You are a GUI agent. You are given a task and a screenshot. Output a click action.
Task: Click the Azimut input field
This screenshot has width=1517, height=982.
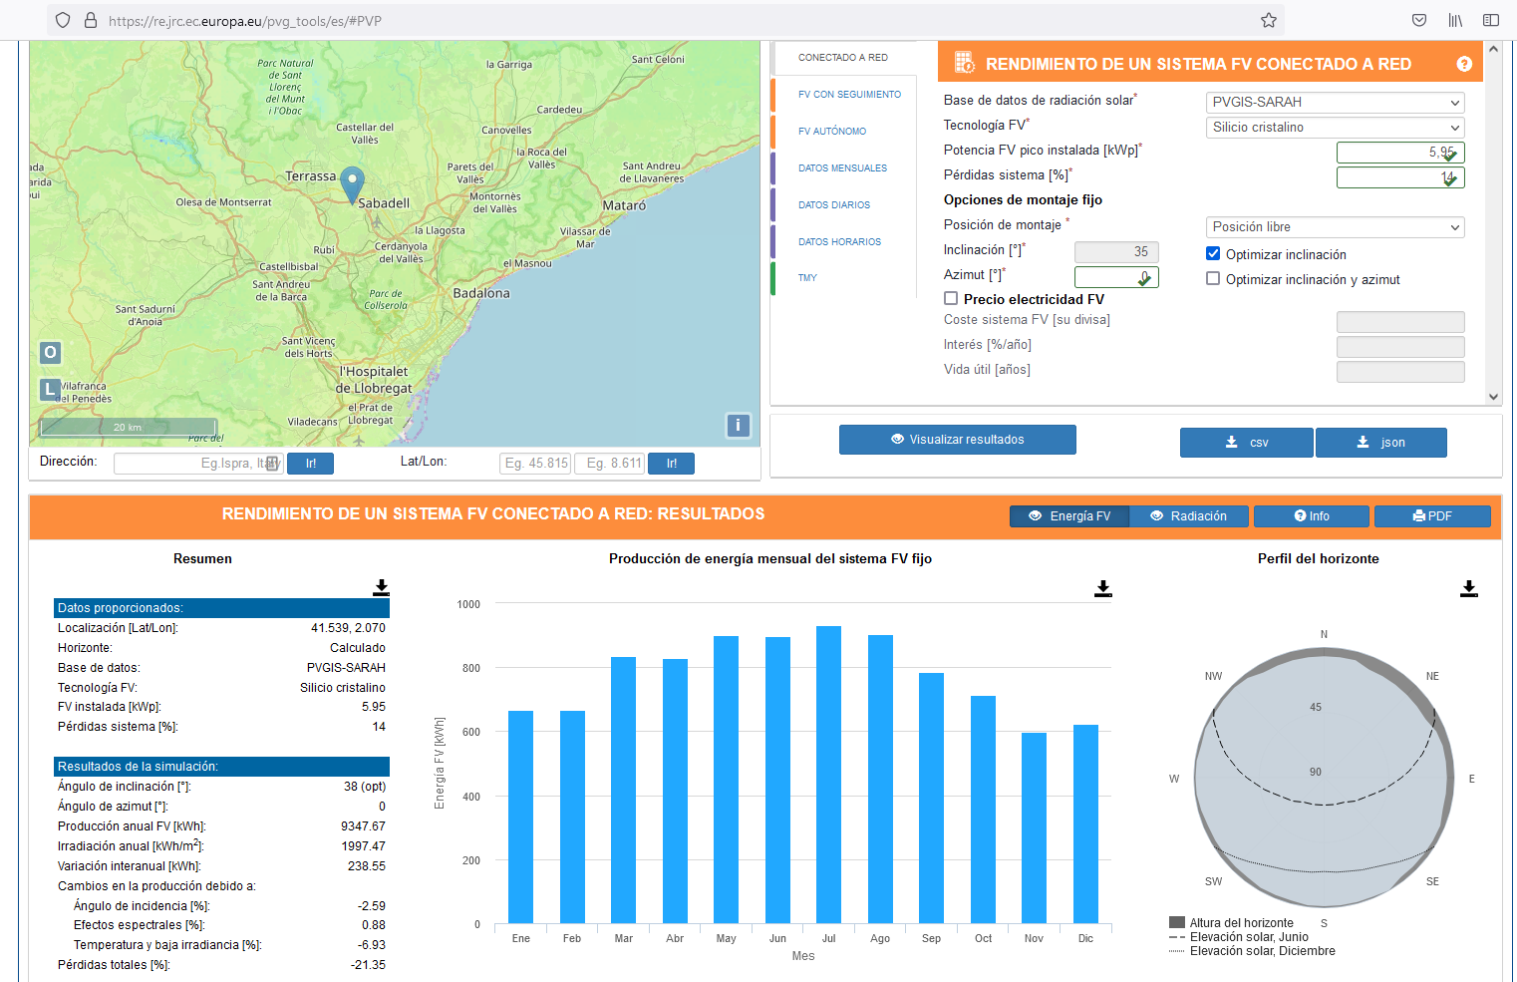point(1116,276)
